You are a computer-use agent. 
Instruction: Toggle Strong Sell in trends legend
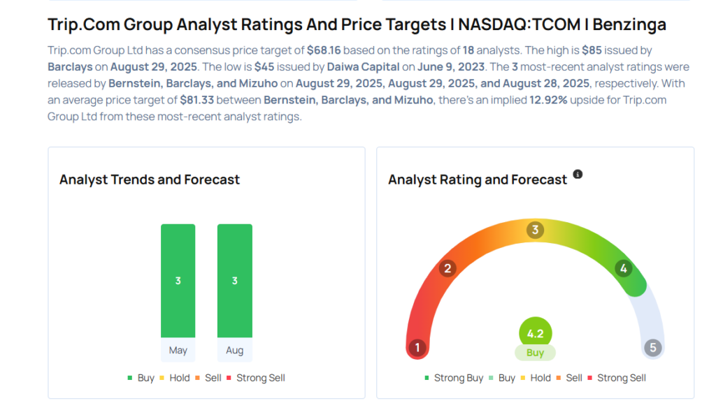256,378
